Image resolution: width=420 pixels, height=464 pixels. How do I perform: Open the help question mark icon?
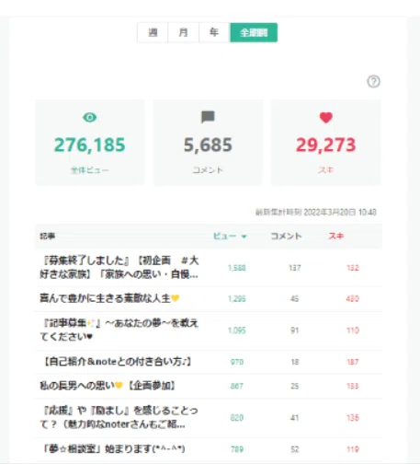373,81
